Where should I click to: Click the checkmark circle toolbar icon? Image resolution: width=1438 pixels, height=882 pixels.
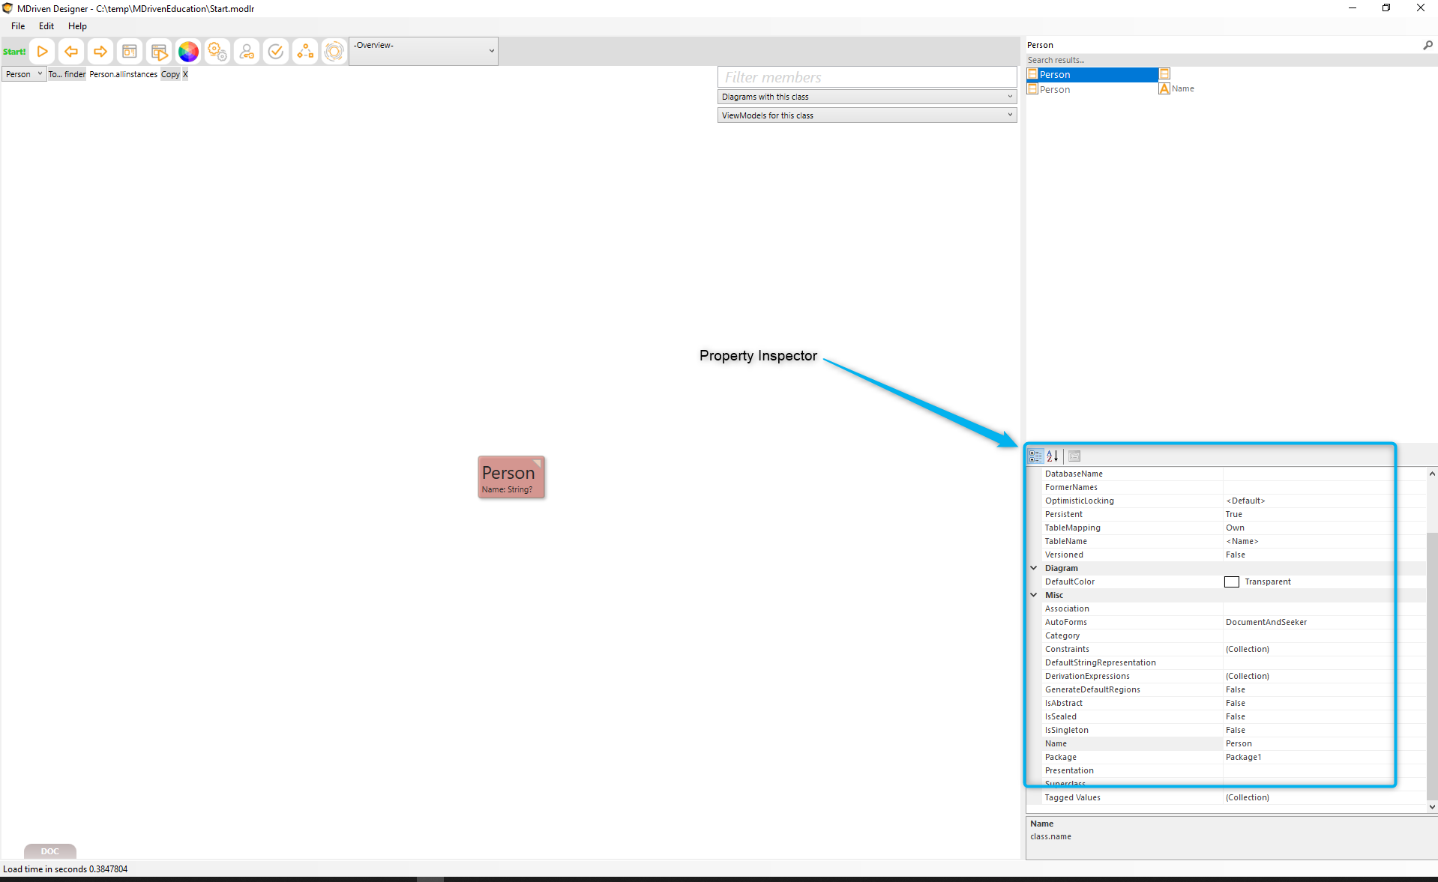point(276,52)
